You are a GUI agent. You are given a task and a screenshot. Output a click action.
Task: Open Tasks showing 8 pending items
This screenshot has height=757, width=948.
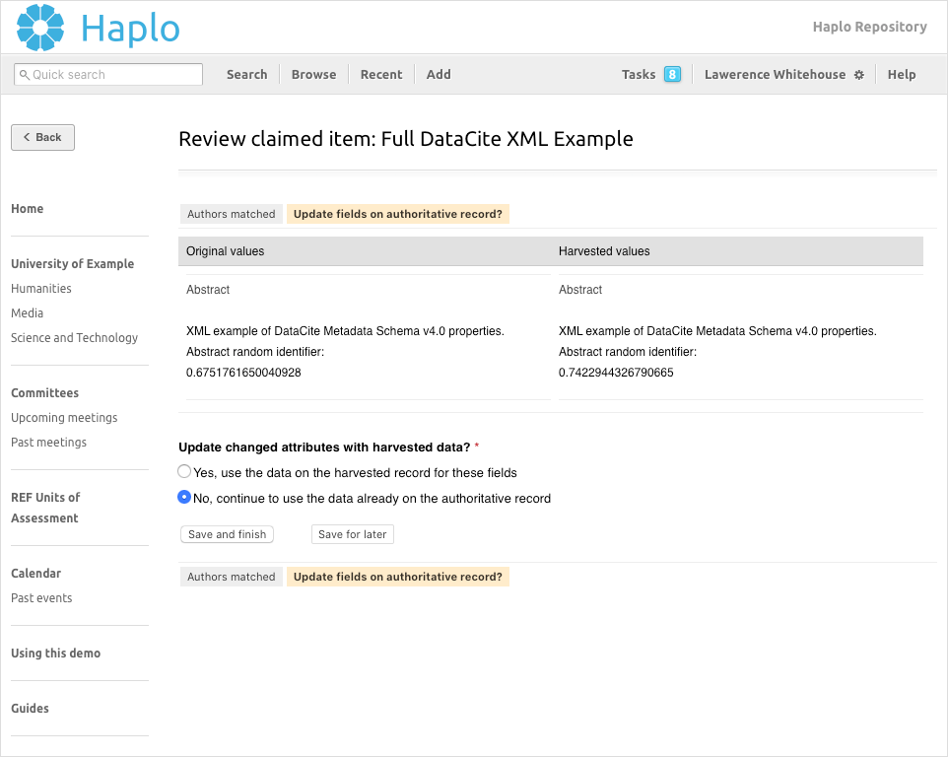coord(650,74)
